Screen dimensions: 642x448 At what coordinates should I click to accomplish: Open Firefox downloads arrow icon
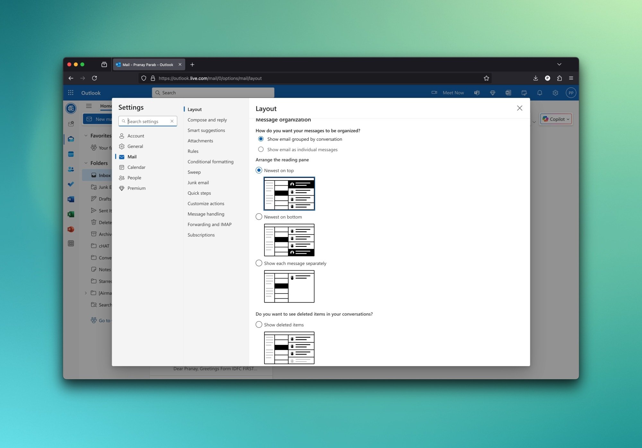point(535,78)
